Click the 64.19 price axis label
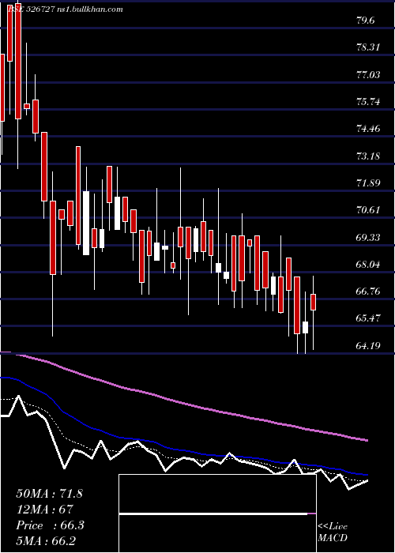Image resolution: width=395 pixels, height=553 pixels. point(368,345)
